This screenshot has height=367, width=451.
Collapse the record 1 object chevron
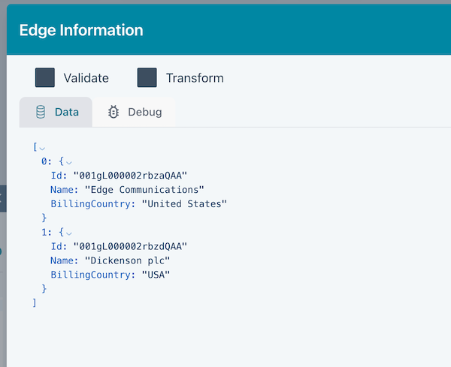tap(69, 233)
